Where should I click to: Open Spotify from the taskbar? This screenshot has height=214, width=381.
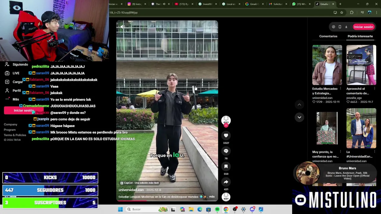[217, 209]
